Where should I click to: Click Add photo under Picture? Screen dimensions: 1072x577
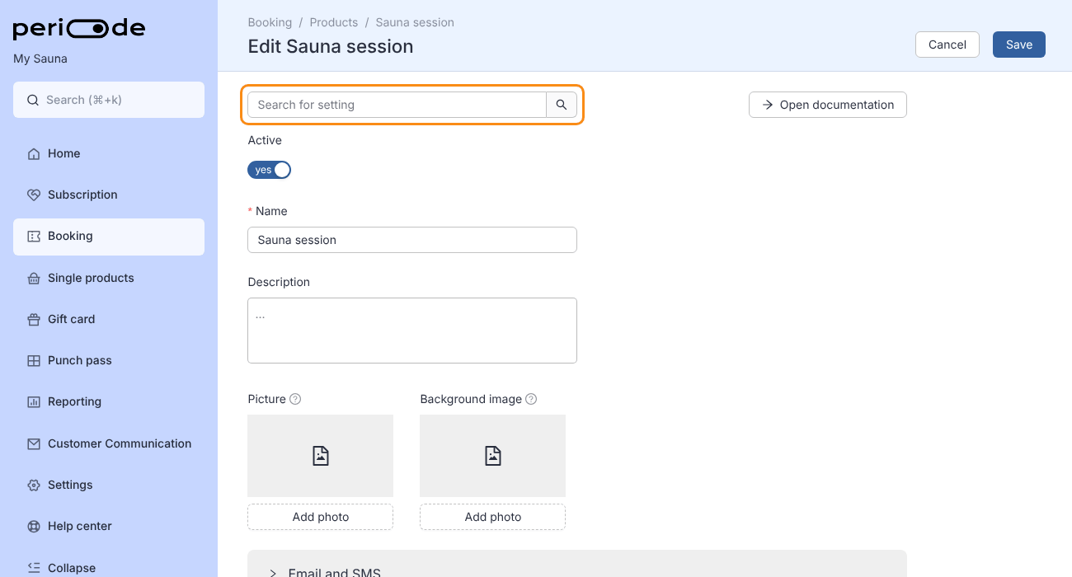point(321,517)
